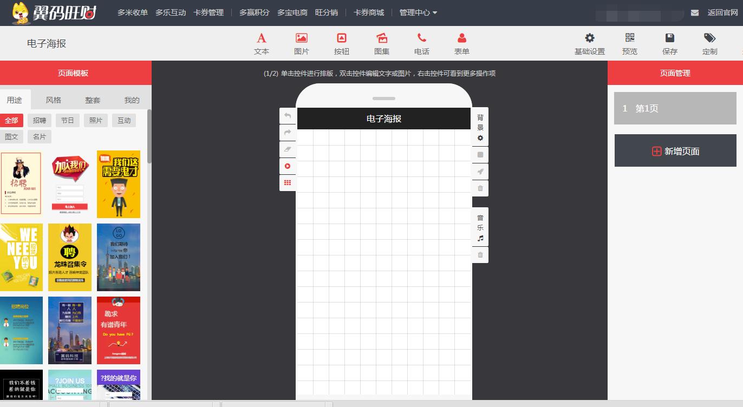Filter templates by 互动

tap(124, 120)
